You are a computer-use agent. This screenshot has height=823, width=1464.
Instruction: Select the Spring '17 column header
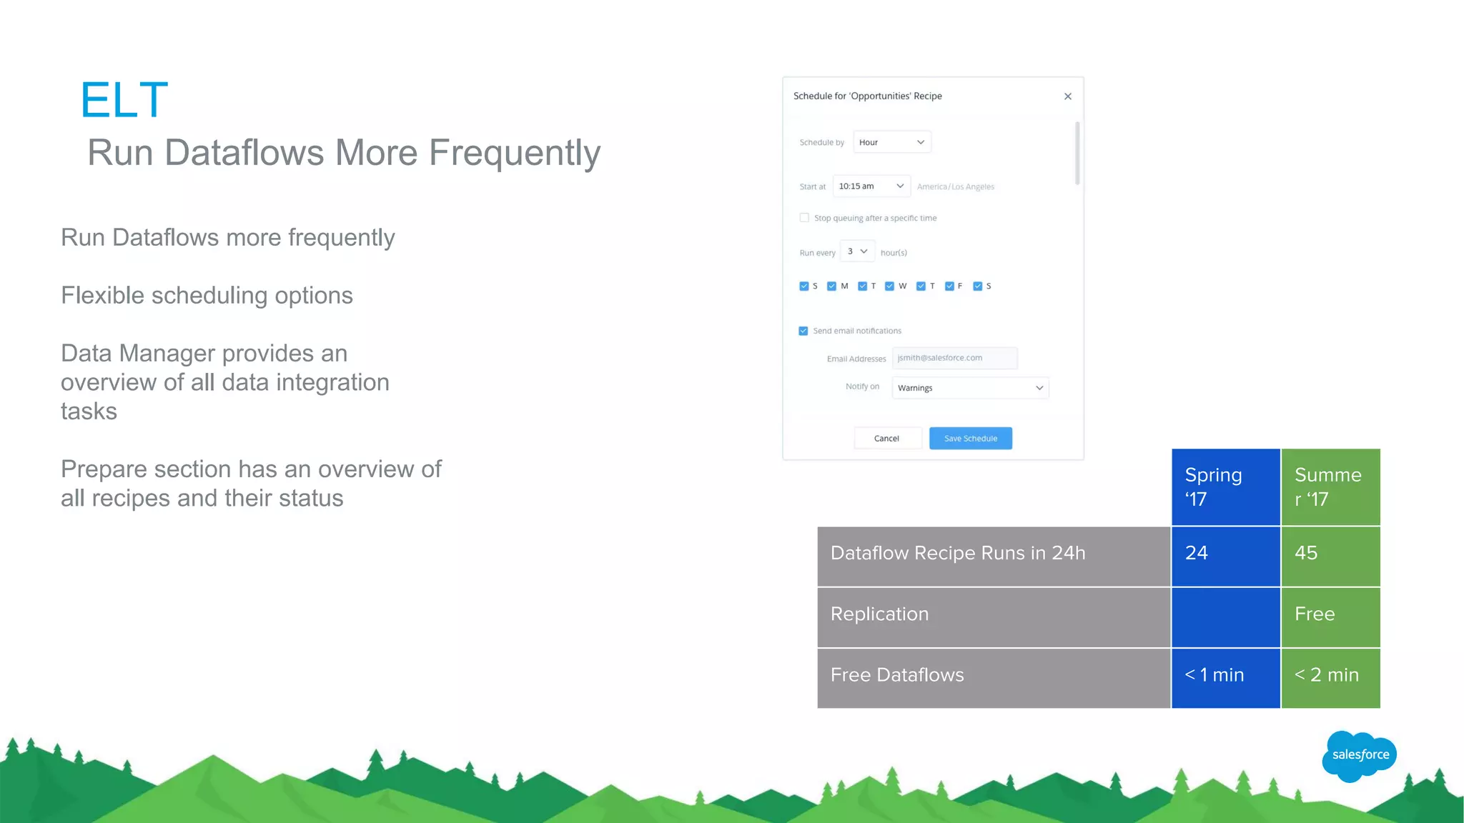coord(1225,487)
